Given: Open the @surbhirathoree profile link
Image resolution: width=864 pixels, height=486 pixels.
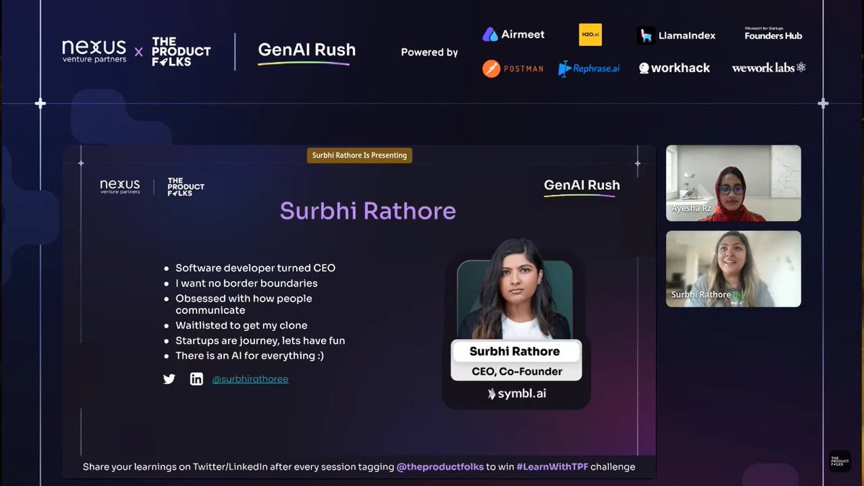Looking at the screenshot, I should coord(250,379).
